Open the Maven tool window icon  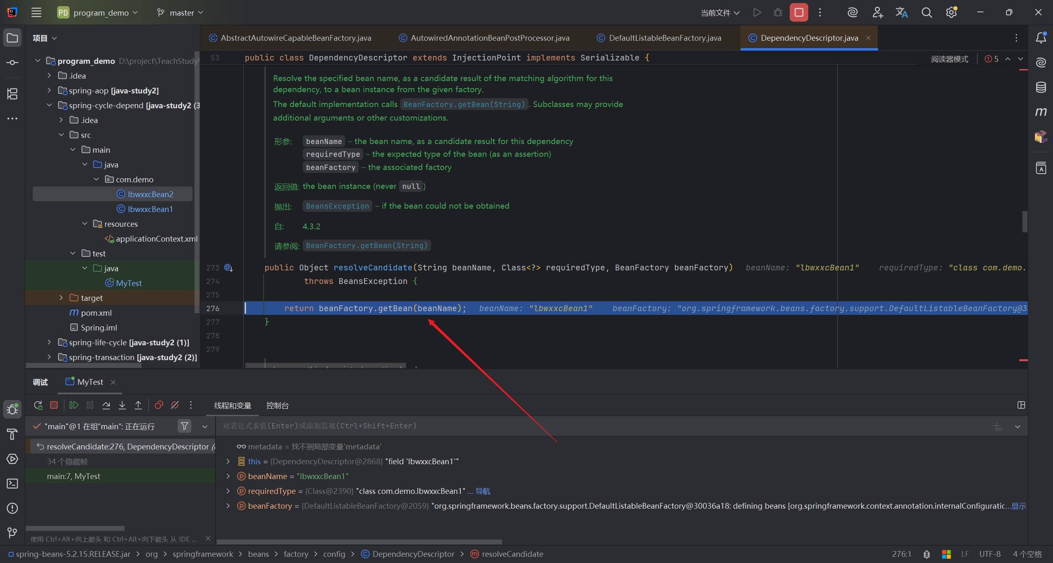(x=1041, y=112)
